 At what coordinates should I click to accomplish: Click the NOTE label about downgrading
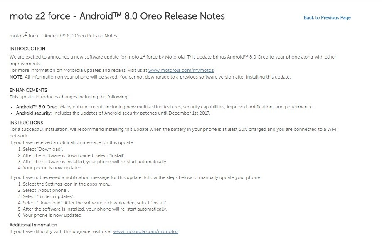tap(16, 77)
